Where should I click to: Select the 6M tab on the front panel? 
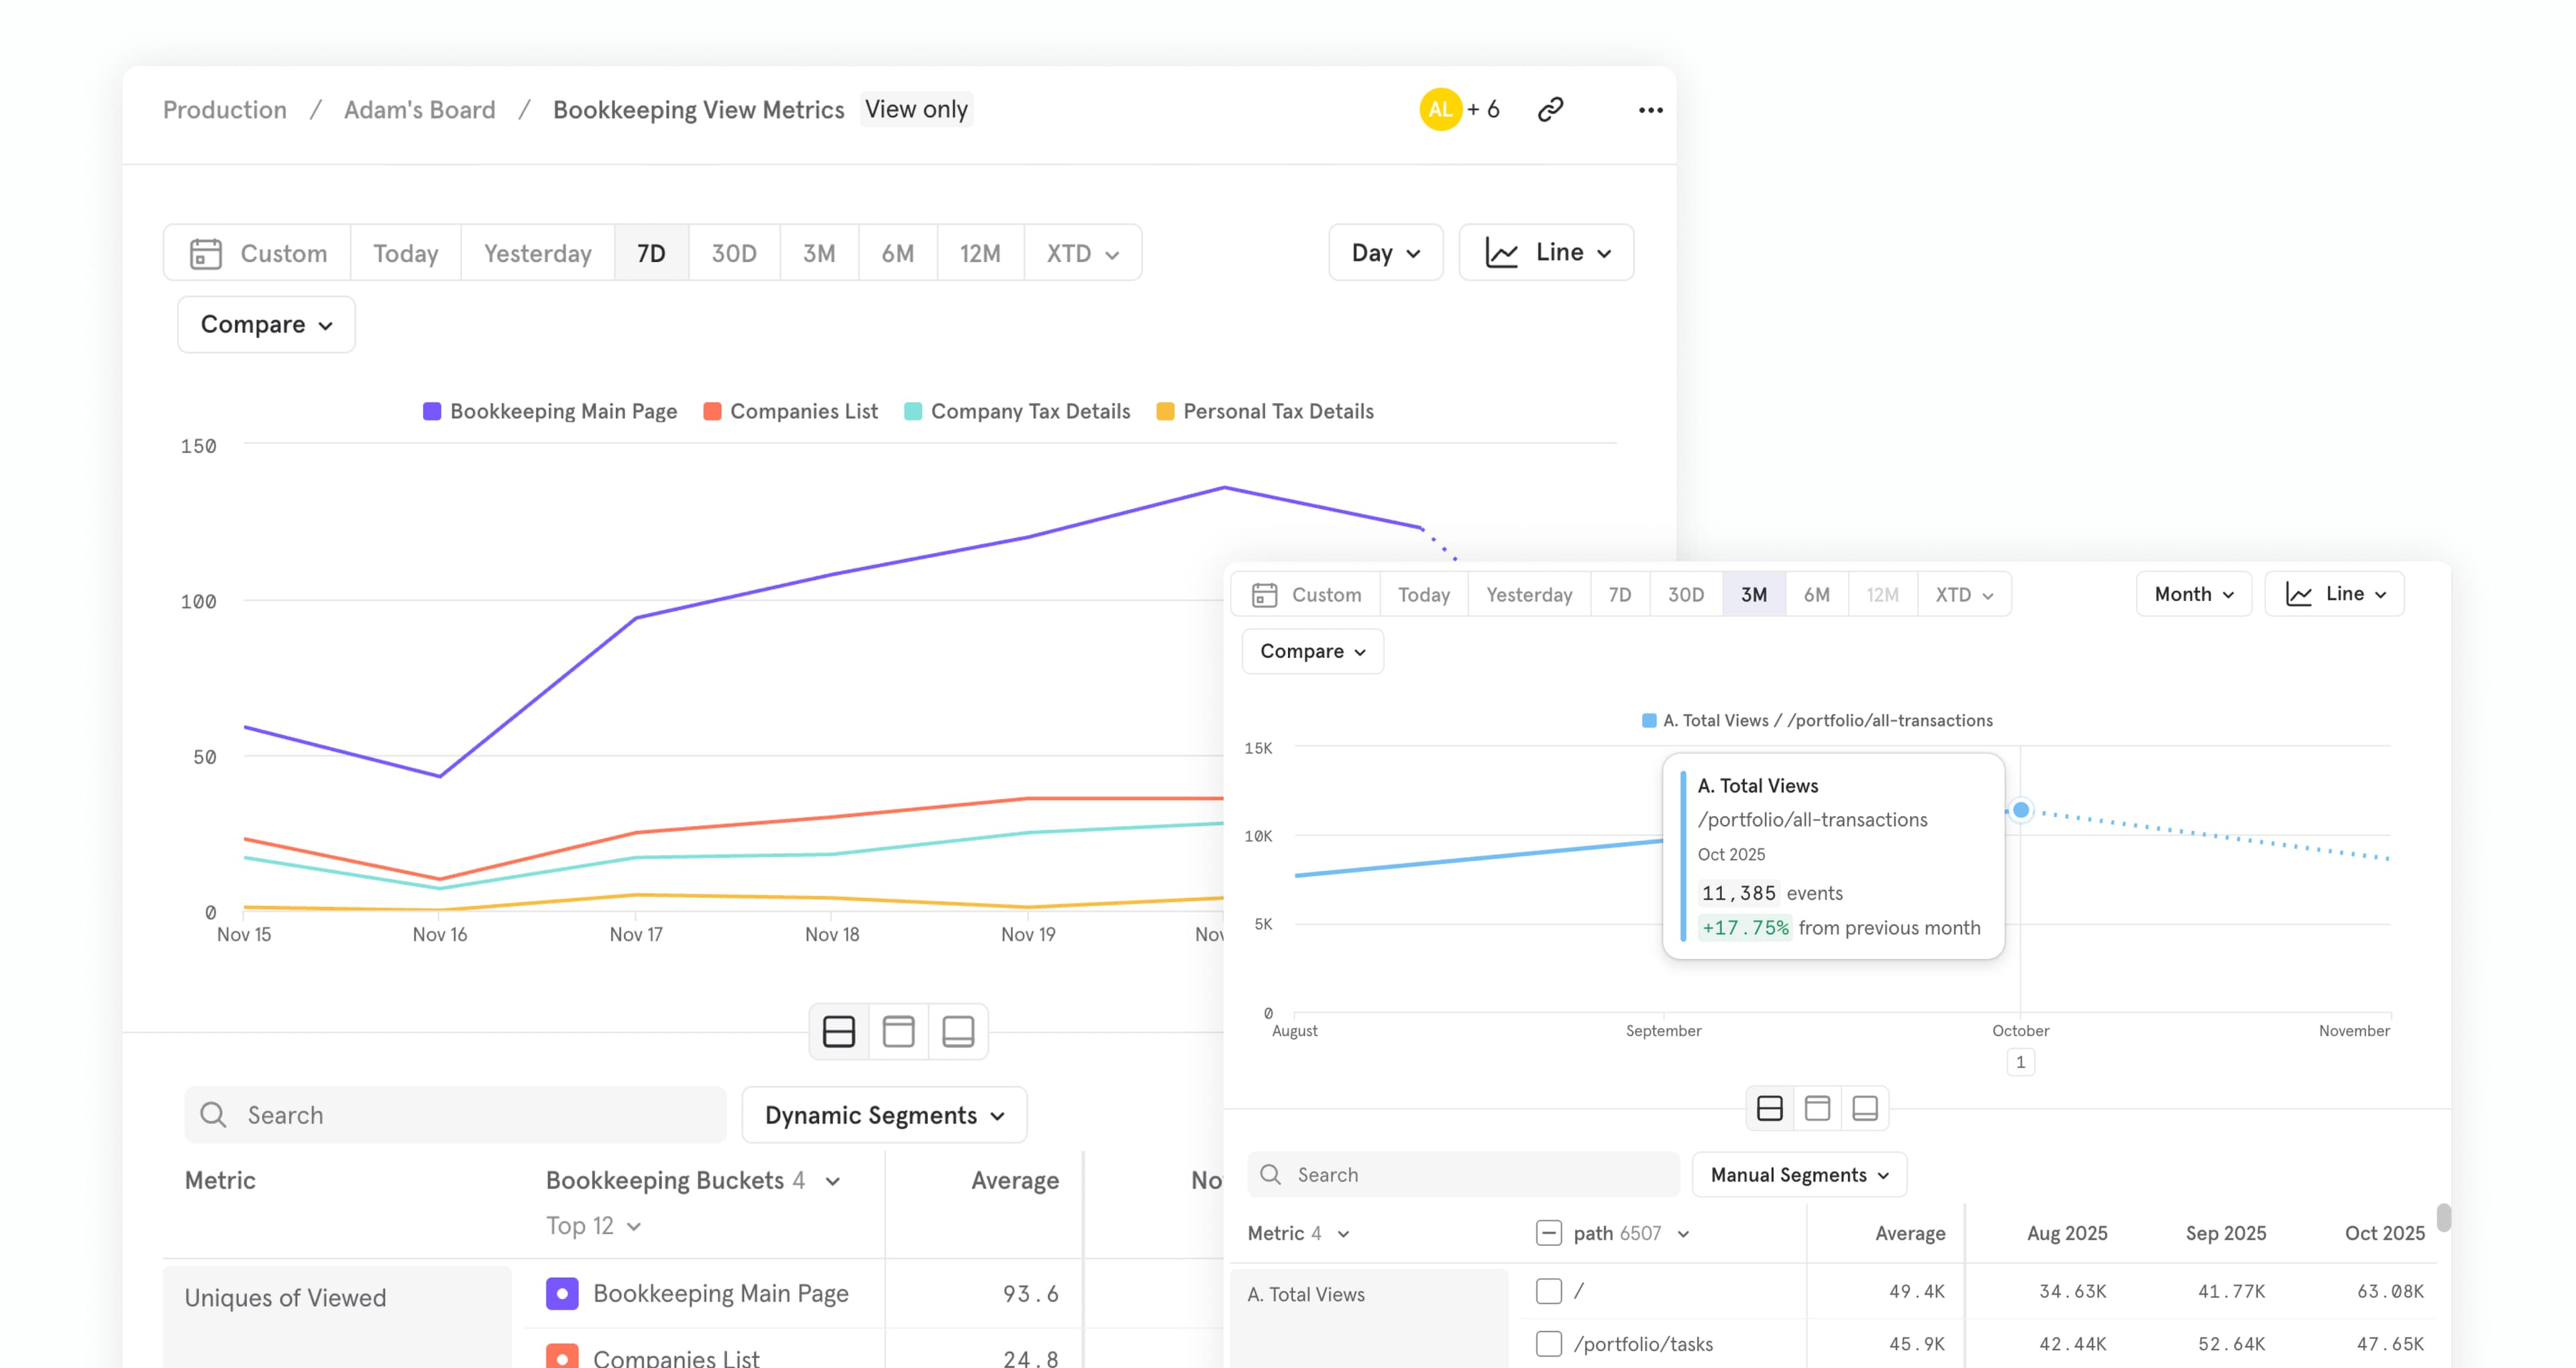click(1816, 594)
